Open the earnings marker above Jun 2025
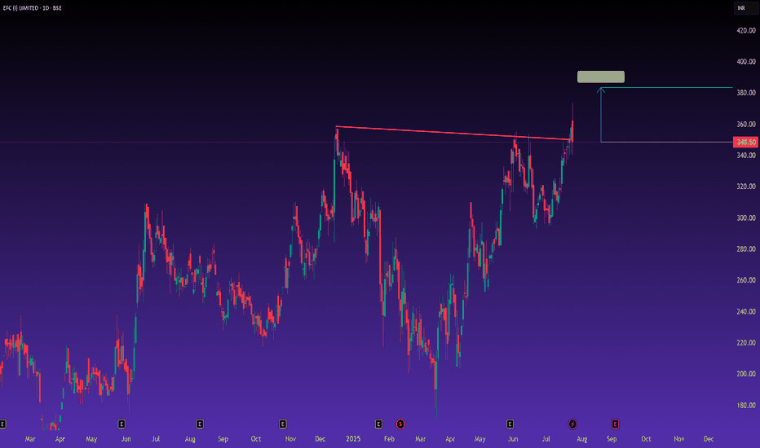Image resolution: width=760 pixels, height=448 pixels. [x=510, y=424]
